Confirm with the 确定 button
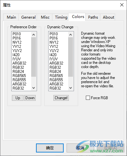 pos(50,148)
